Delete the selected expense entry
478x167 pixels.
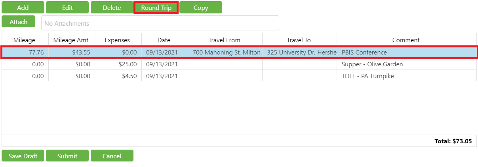click(112, 8)
